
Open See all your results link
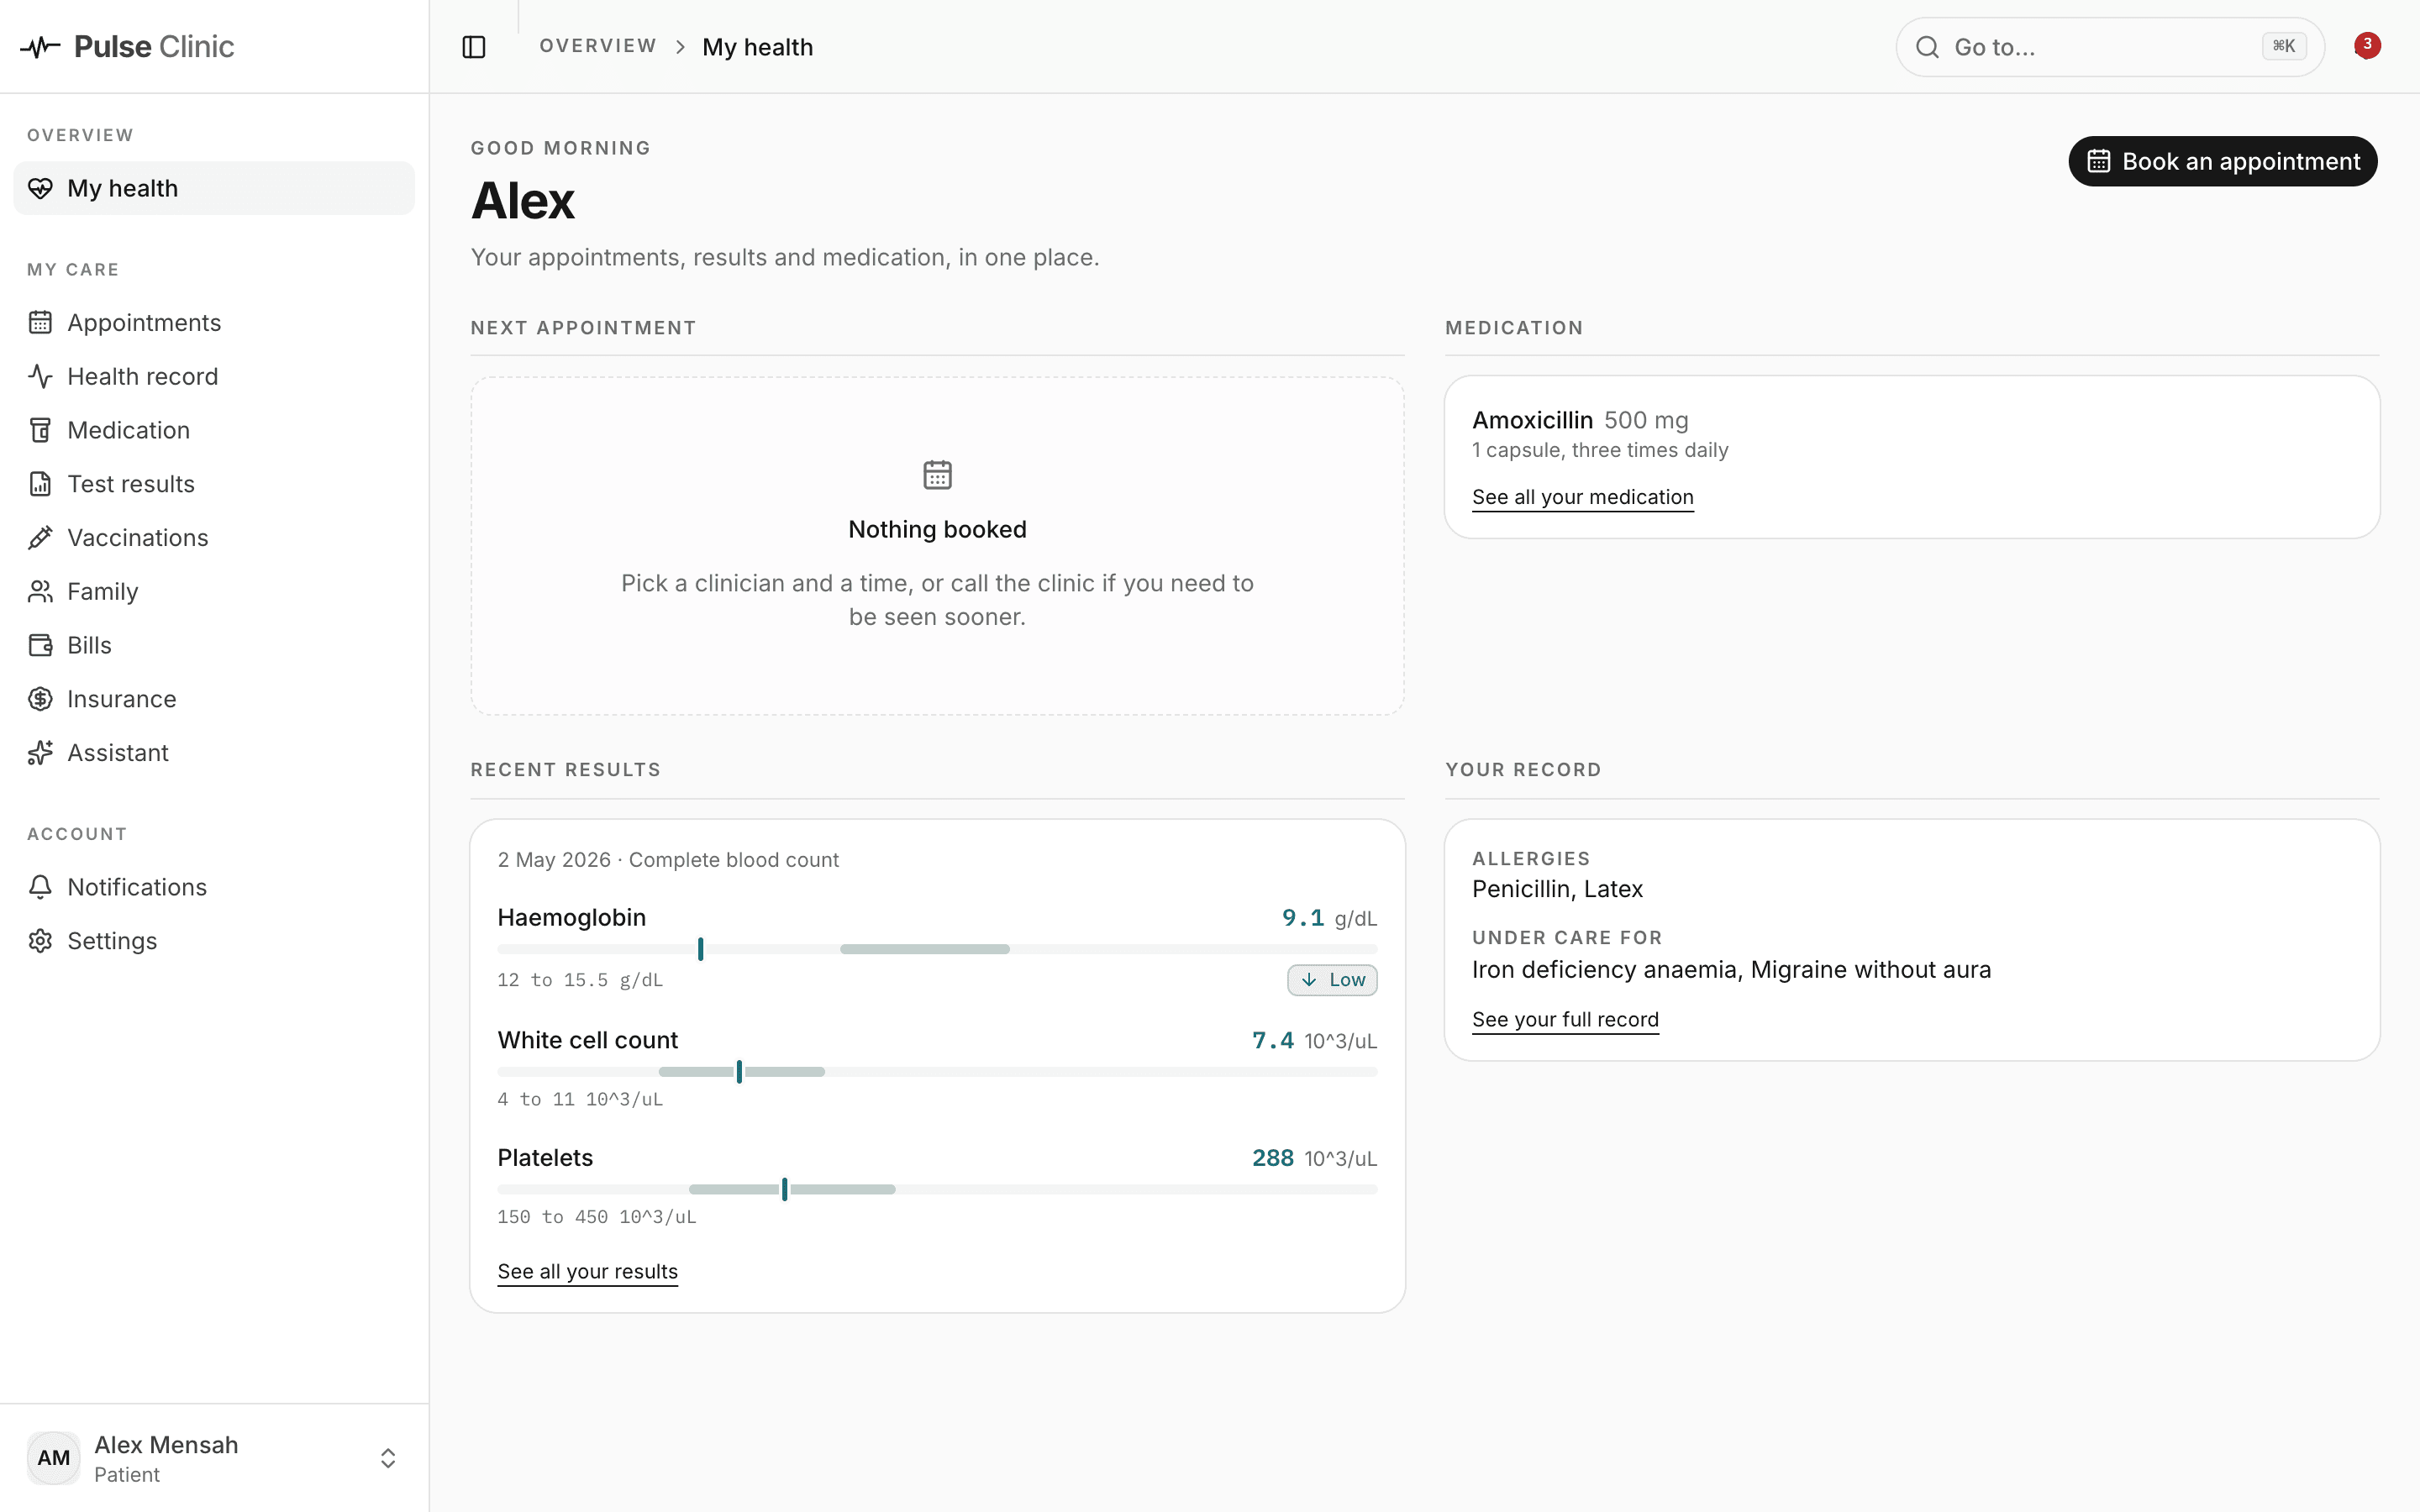[587, 1271]
